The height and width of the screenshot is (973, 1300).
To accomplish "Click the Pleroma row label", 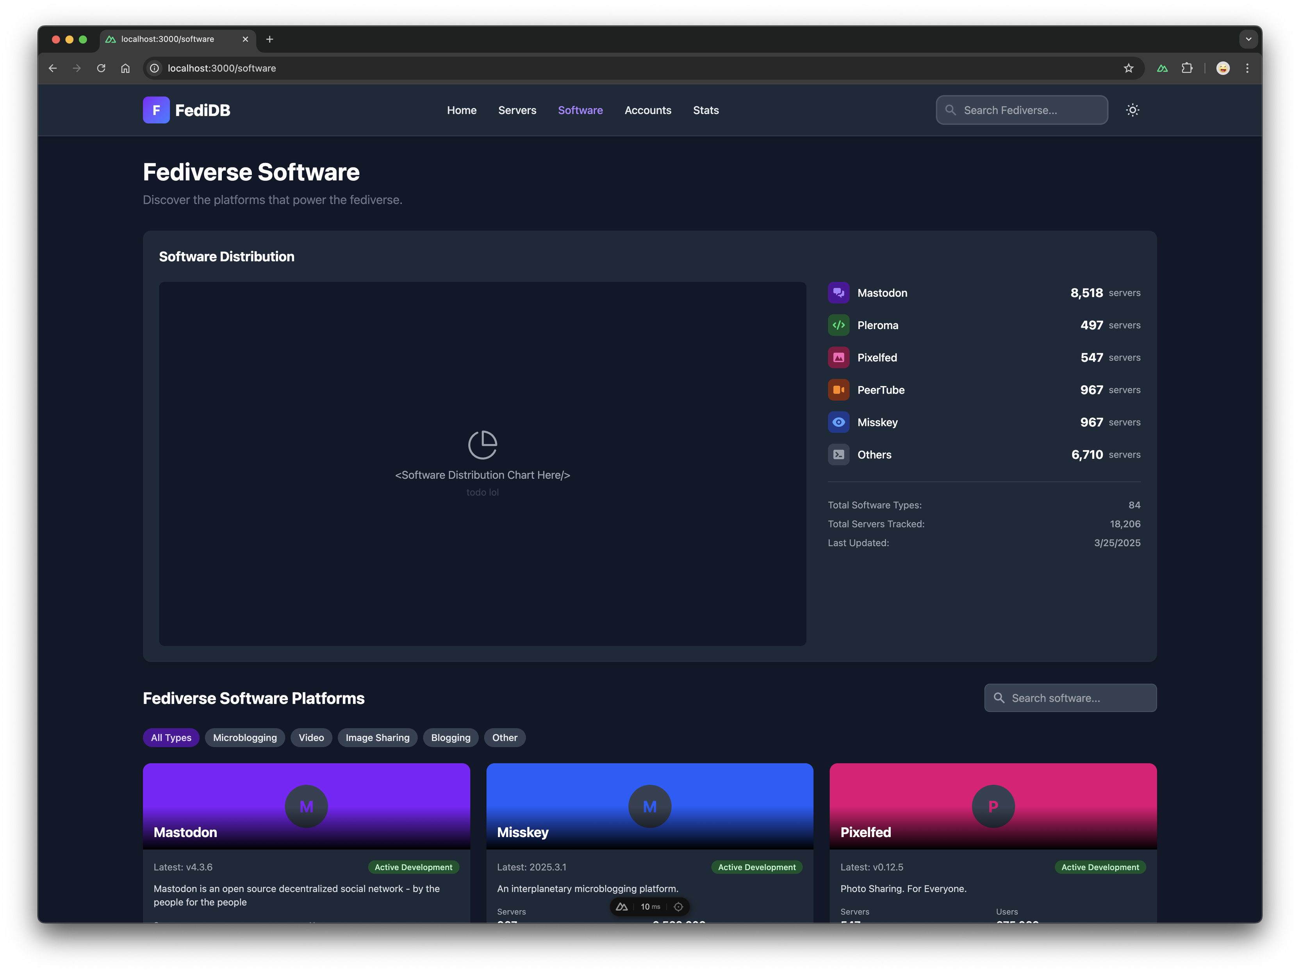I will [877, 325].
